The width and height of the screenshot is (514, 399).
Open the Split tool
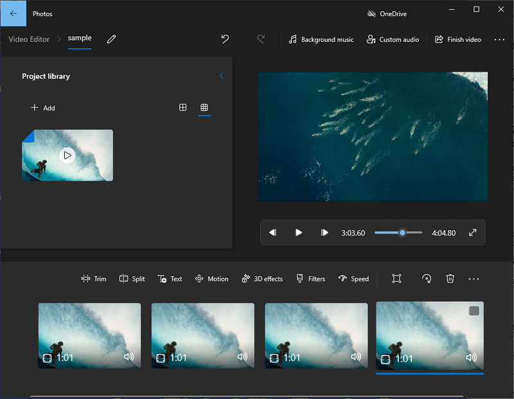point(132,279)
